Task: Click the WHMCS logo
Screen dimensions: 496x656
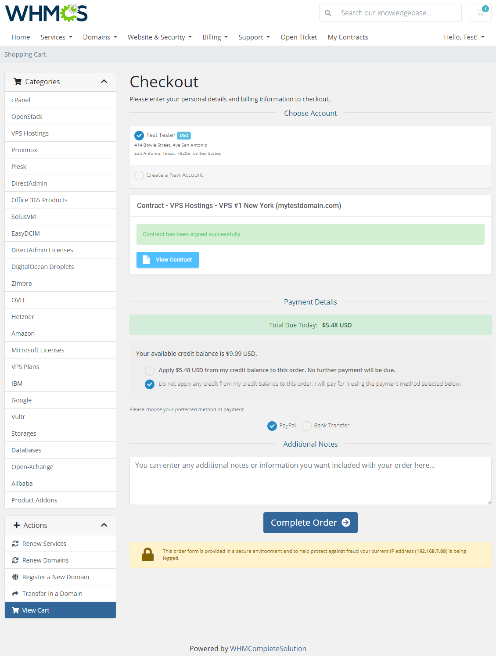Action: click(45, 13)
